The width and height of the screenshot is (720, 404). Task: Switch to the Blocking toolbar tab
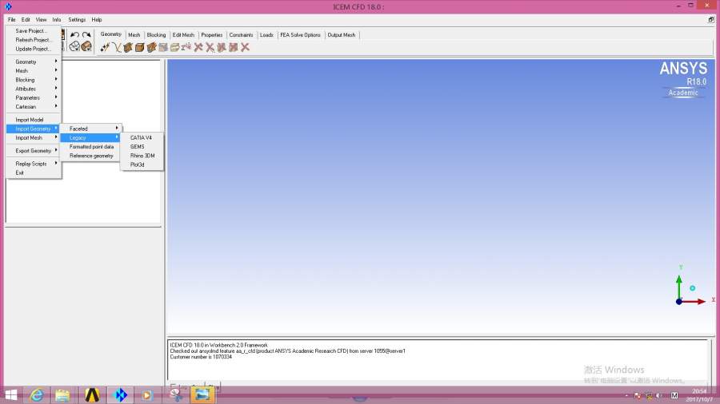[x=156, y=35]
